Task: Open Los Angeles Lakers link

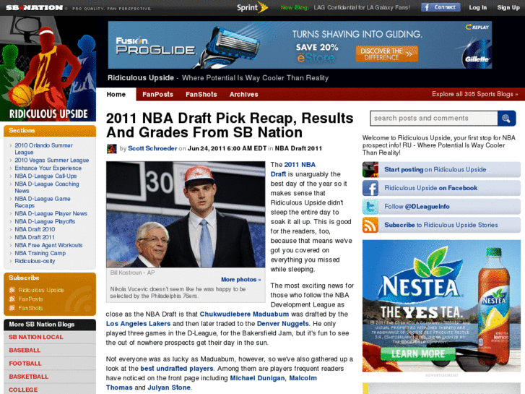Action: (x=138, y=324)
